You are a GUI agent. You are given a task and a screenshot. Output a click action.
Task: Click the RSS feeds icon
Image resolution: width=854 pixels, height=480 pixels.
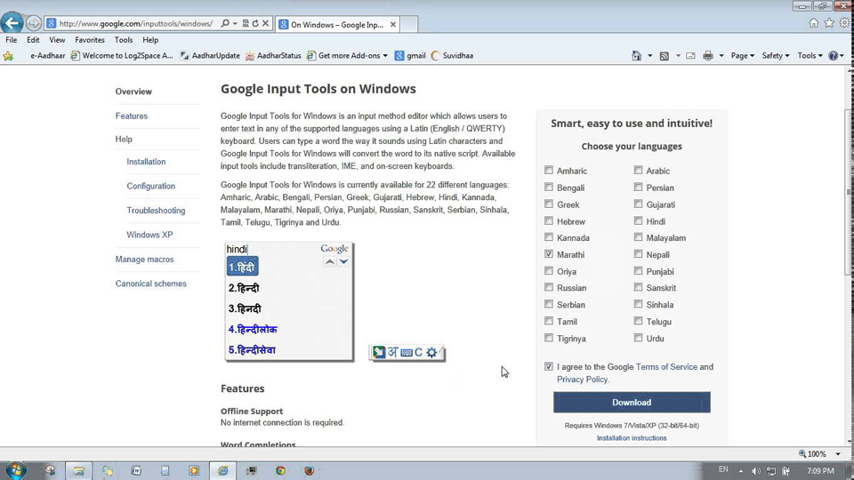[x=664, y=55]
